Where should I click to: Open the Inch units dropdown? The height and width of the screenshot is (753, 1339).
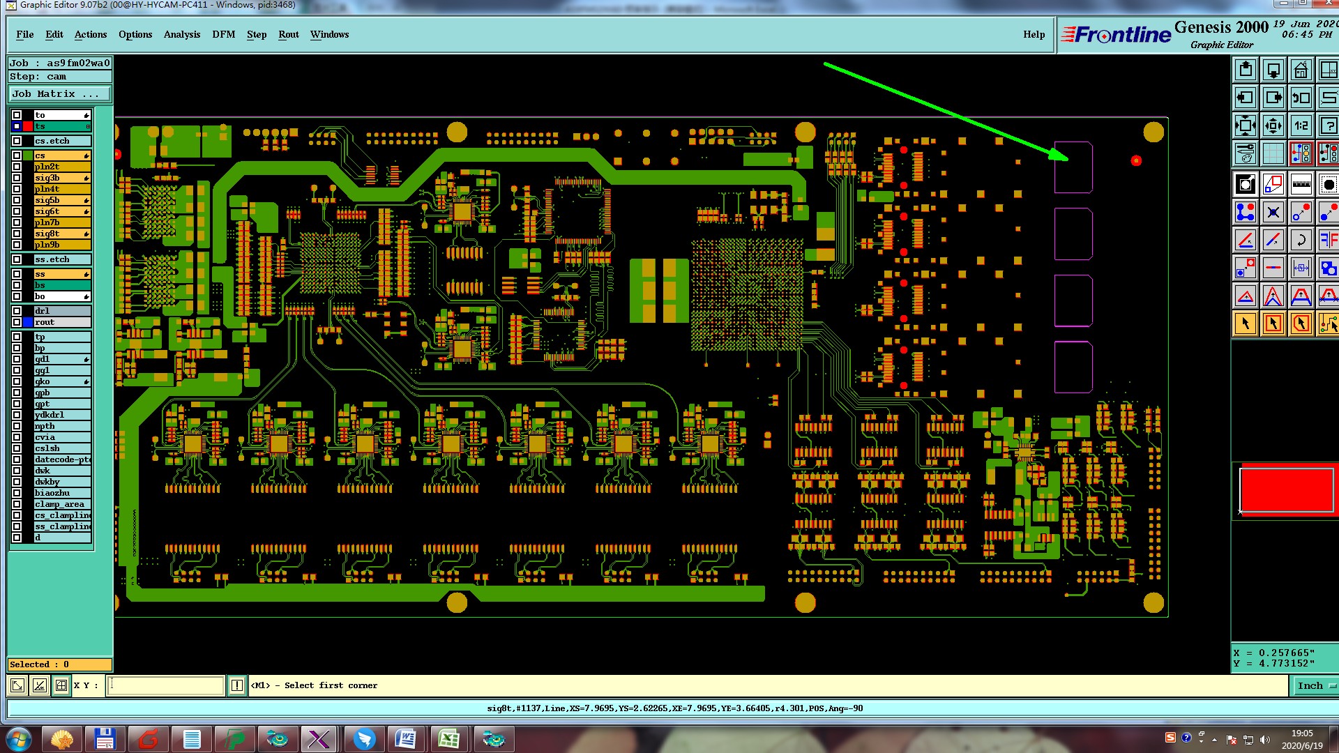(1314, 685)
